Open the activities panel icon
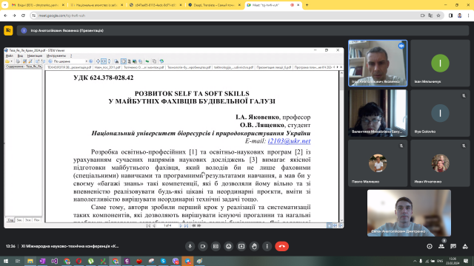The width and height of the screenshot is (474, 266). click(465, 246)
